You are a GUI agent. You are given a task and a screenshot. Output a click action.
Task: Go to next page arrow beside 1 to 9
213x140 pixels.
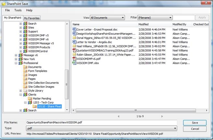162,116
